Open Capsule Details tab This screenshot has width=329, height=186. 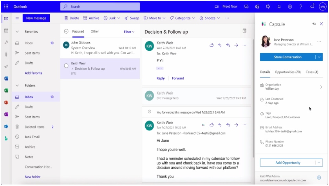pyautogui.click(x=265, y=72)
